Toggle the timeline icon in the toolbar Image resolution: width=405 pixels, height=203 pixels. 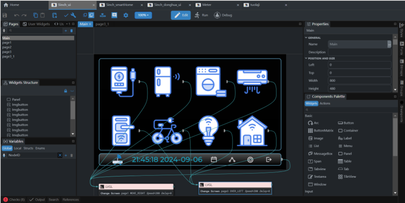point(103,15)
